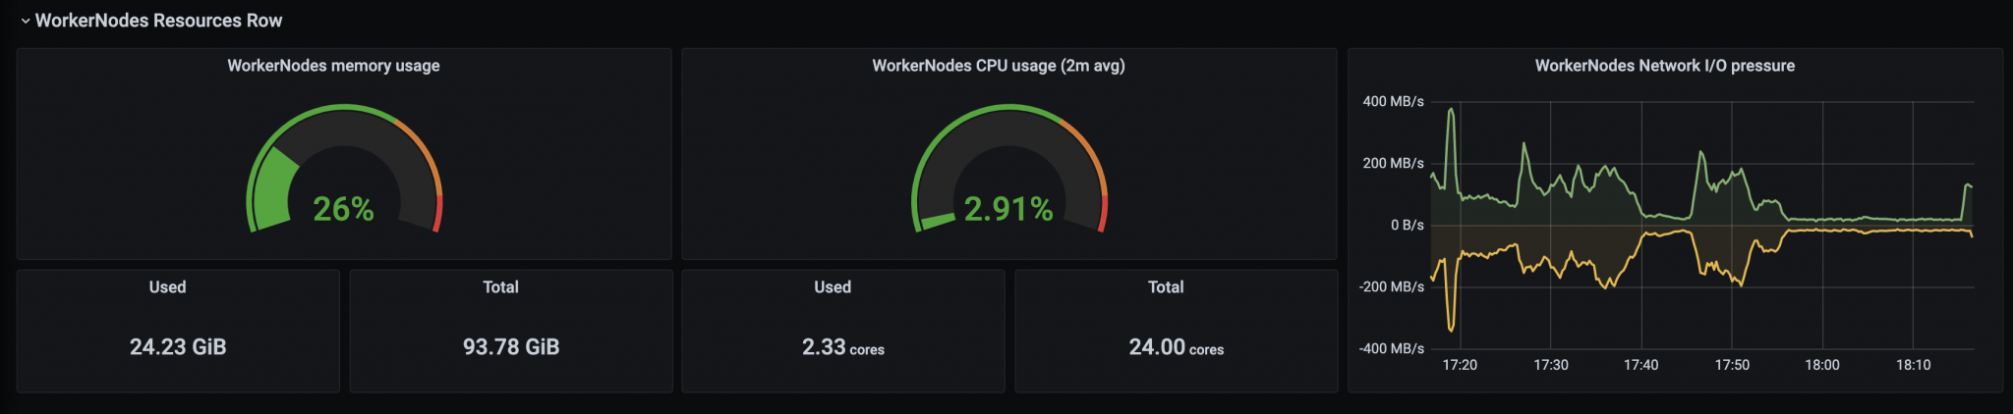This screenshot has width=2013, height=414.
Task: Click the red threshold segment on CPU gauge
Action: click(x=1103, y=214)
